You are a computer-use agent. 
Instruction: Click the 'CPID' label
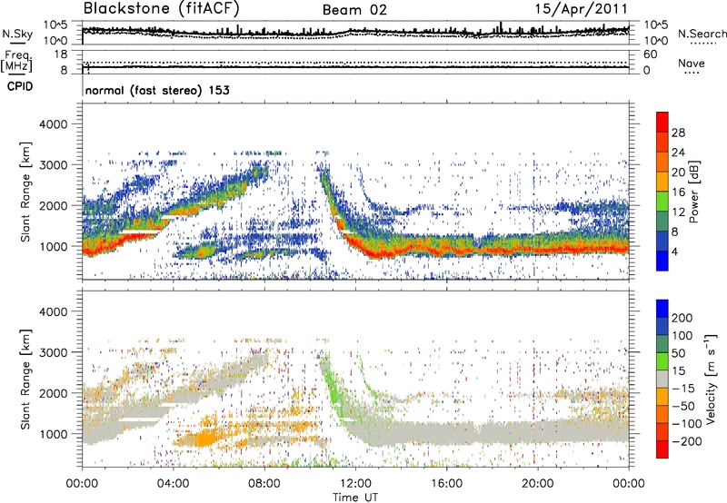[20, 86]
